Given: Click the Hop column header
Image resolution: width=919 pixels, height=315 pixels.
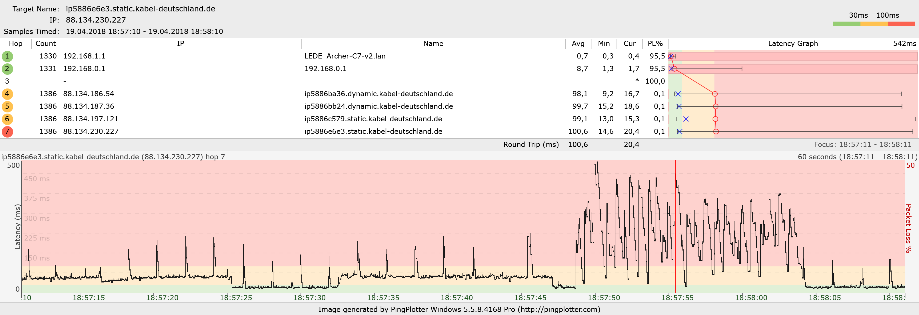Looking at the screenshot, I should 15,43.
